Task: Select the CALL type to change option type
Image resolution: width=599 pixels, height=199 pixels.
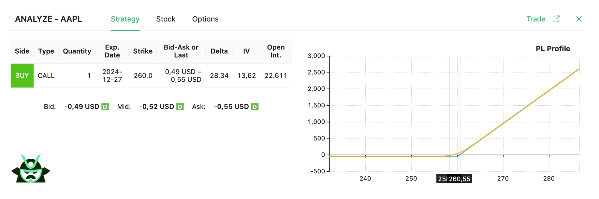Action: pos(46,75)
